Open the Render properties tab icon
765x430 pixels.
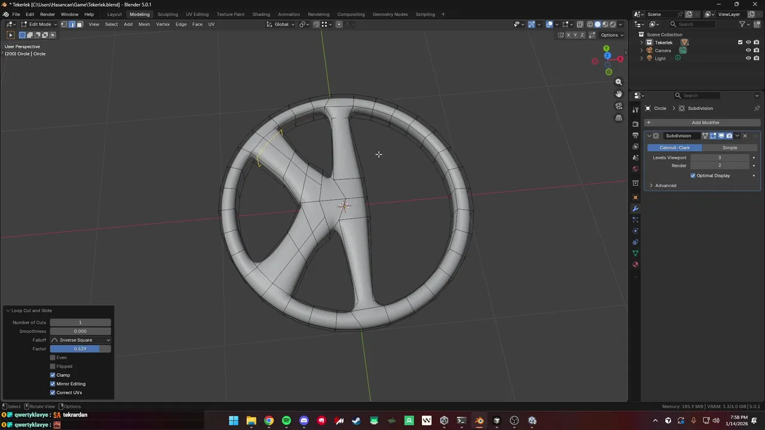635,124
